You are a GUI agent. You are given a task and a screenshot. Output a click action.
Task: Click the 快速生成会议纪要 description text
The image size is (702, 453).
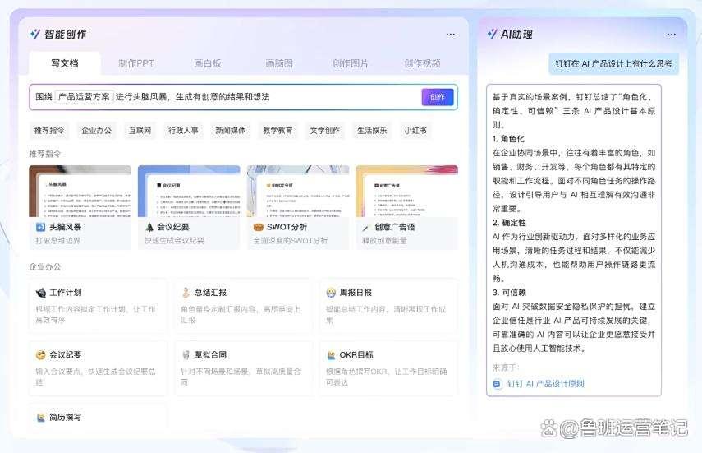coord(174,240)
